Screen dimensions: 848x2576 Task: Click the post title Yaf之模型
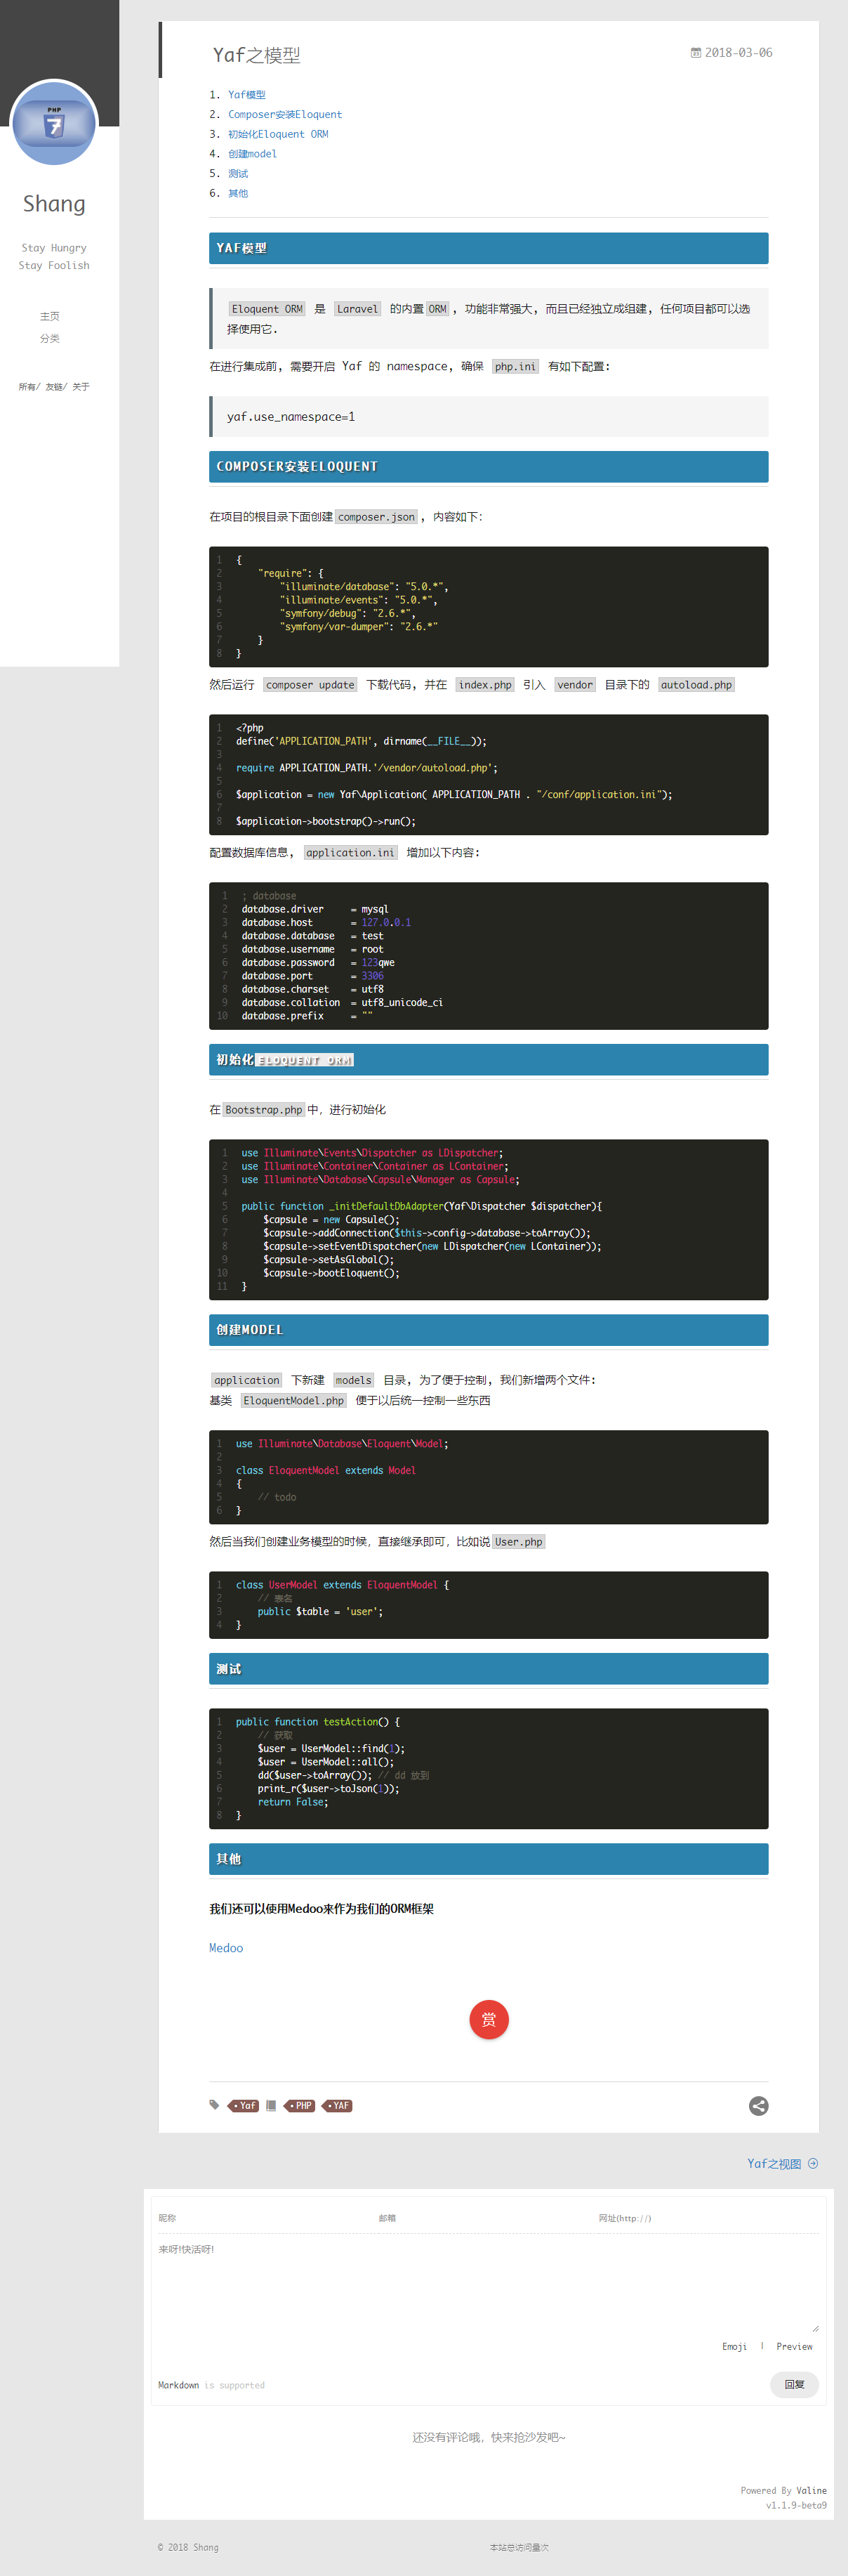(257, 55)
